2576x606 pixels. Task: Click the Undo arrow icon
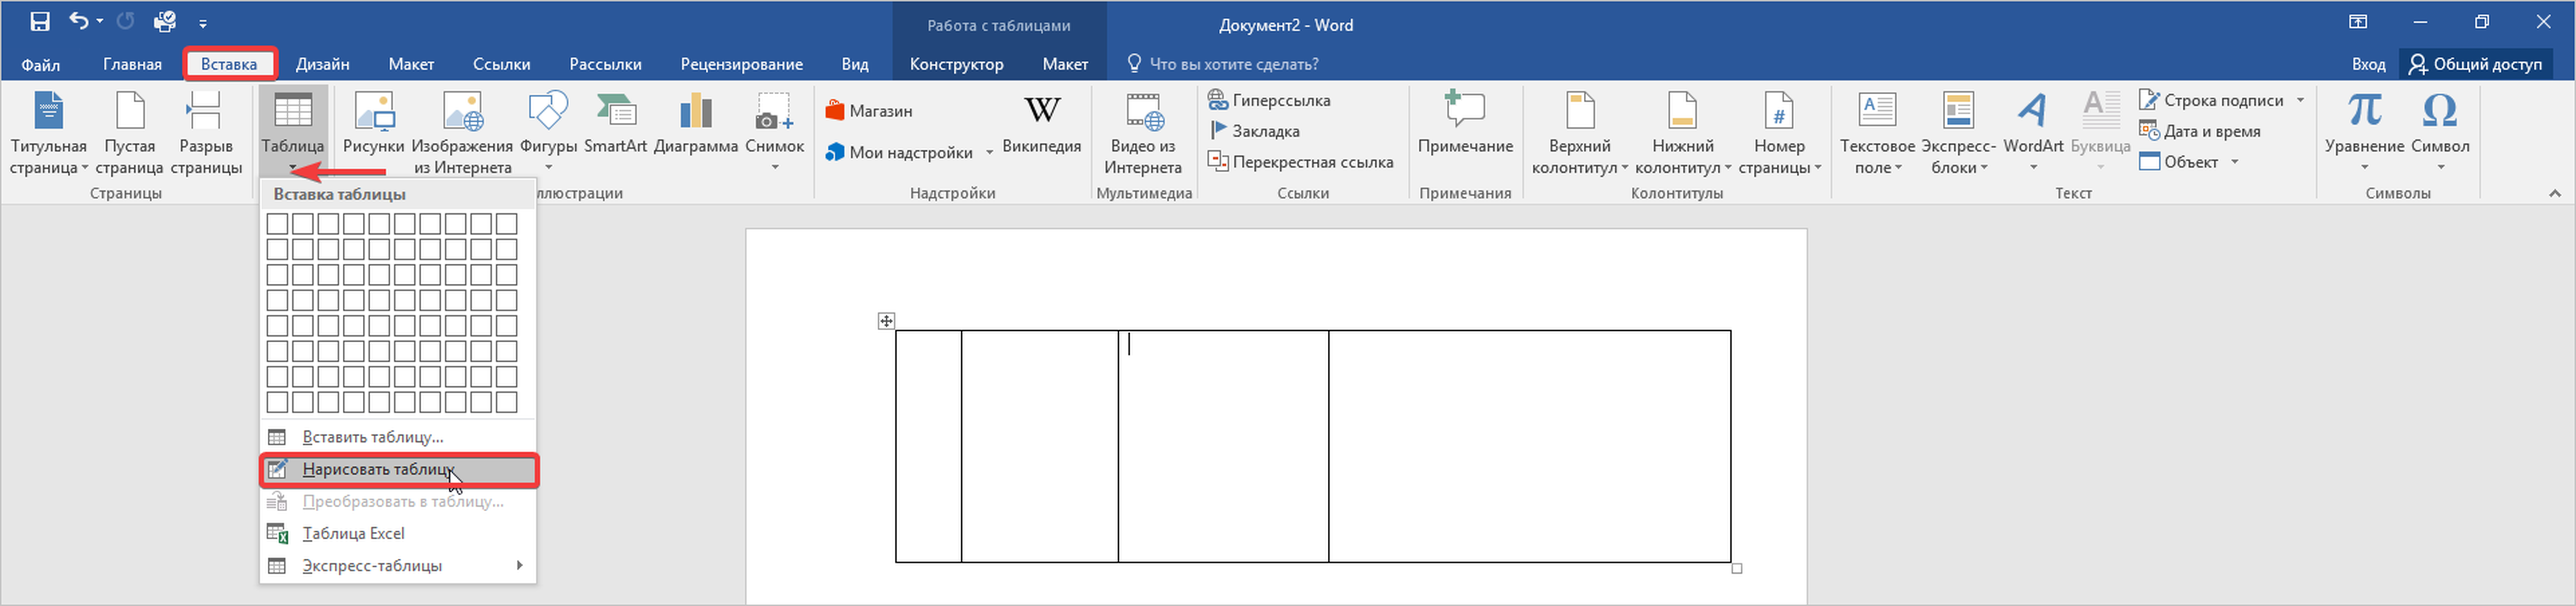(x=78, y=21)
